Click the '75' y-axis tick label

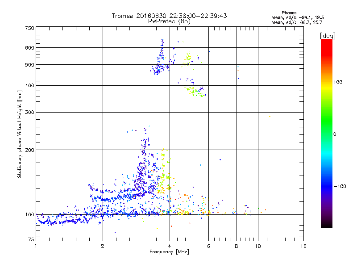click(x=31, y=239)
